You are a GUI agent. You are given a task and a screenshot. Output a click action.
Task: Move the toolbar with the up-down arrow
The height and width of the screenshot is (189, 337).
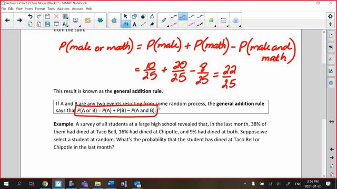click(x=330, y=24)
